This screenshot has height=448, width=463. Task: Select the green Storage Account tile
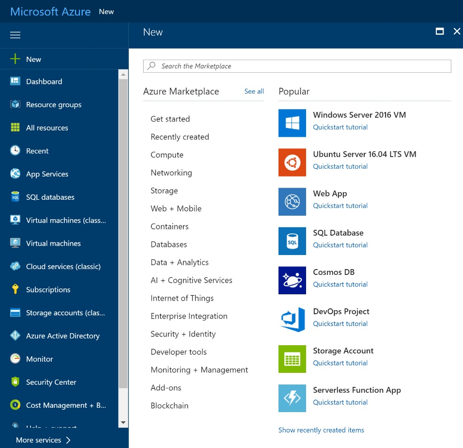tap(292, 359)
